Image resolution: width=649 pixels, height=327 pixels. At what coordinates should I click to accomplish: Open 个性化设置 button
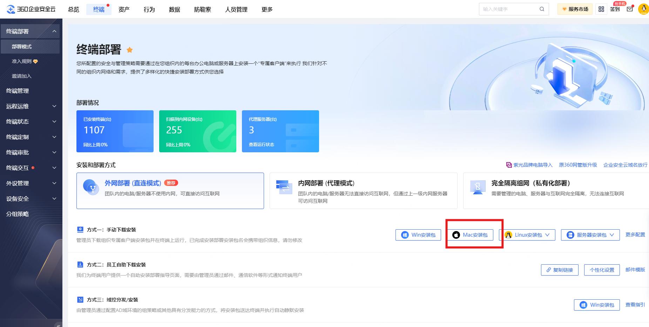click(602, 270)
